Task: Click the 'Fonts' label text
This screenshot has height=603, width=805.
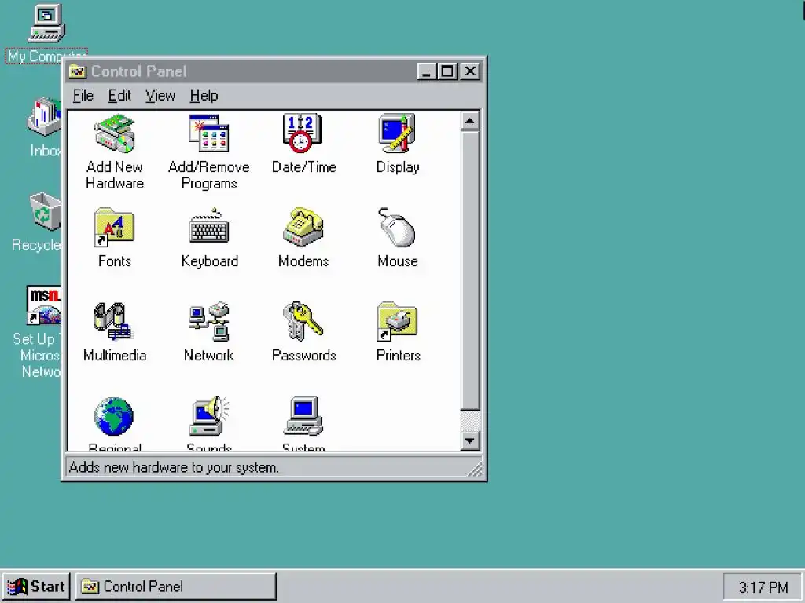Action: 115,261
